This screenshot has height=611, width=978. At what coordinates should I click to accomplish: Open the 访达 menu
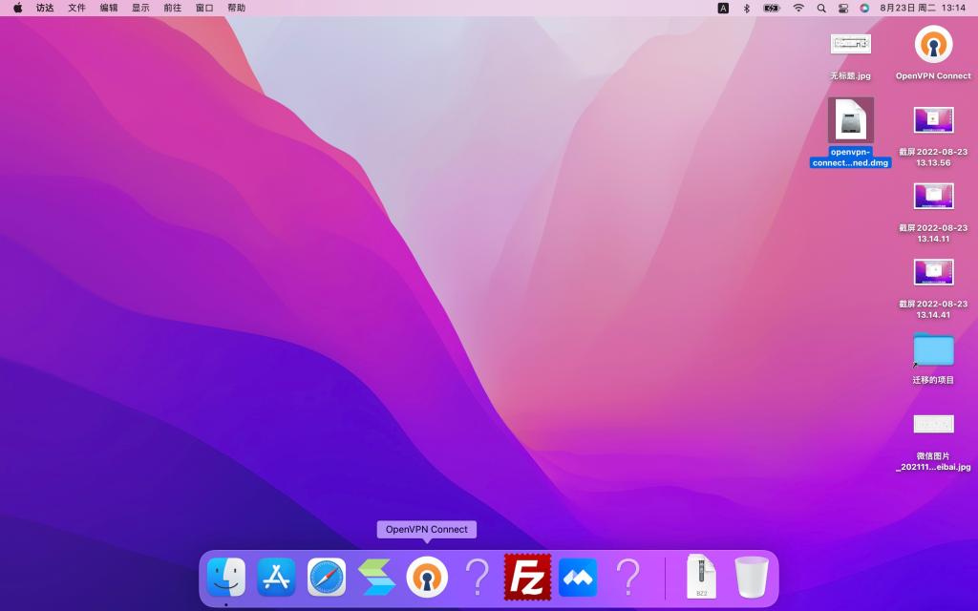(45, 8)
